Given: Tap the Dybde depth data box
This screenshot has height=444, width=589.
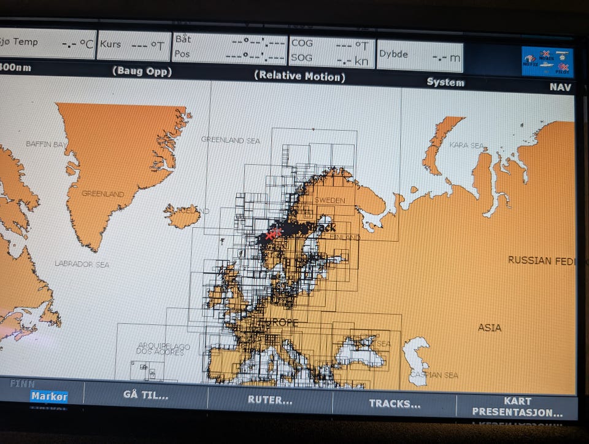Looking at the screenshot, I should pos(420,56).
